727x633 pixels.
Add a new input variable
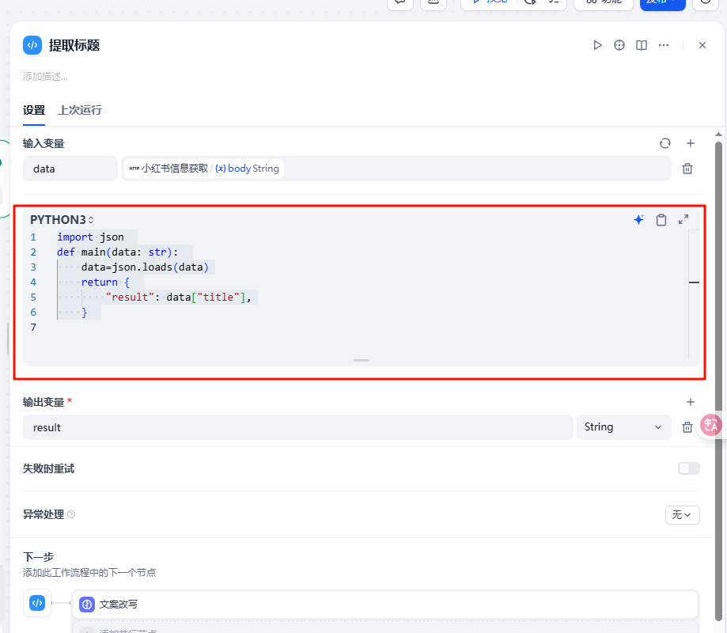click(x=690, y=143)
